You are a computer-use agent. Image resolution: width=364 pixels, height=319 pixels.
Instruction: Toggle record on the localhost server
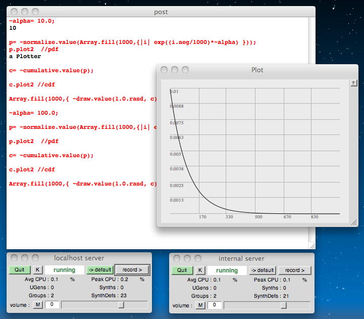click(132, 270)
